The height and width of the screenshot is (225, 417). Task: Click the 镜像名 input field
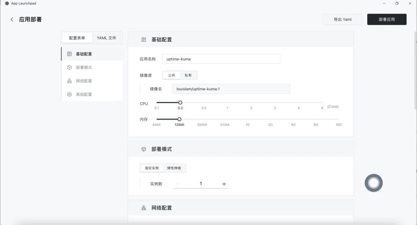coord(231,89)
